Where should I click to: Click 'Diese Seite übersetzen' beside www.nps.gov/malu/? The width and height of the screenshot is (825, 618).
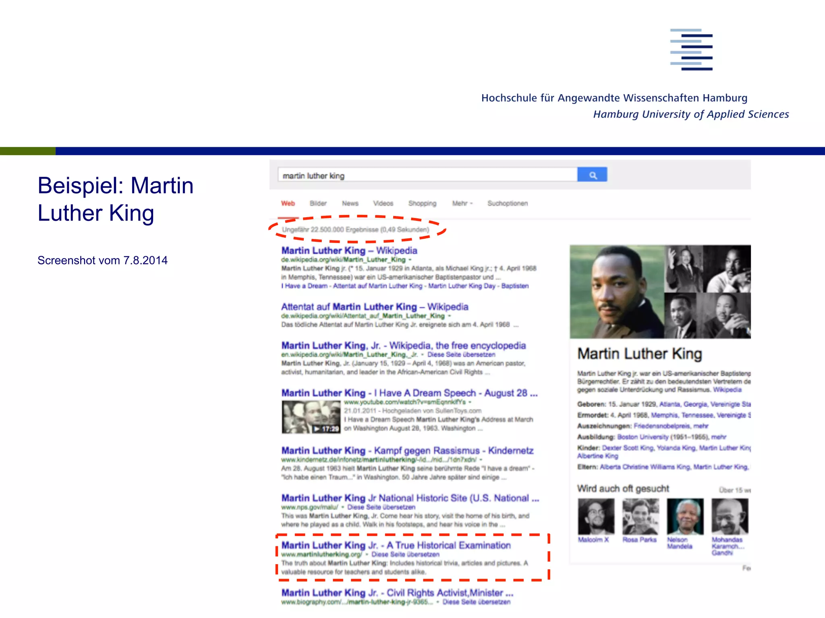pos(381,507)
